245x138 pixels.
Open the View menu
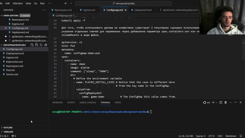pos(28,3)
